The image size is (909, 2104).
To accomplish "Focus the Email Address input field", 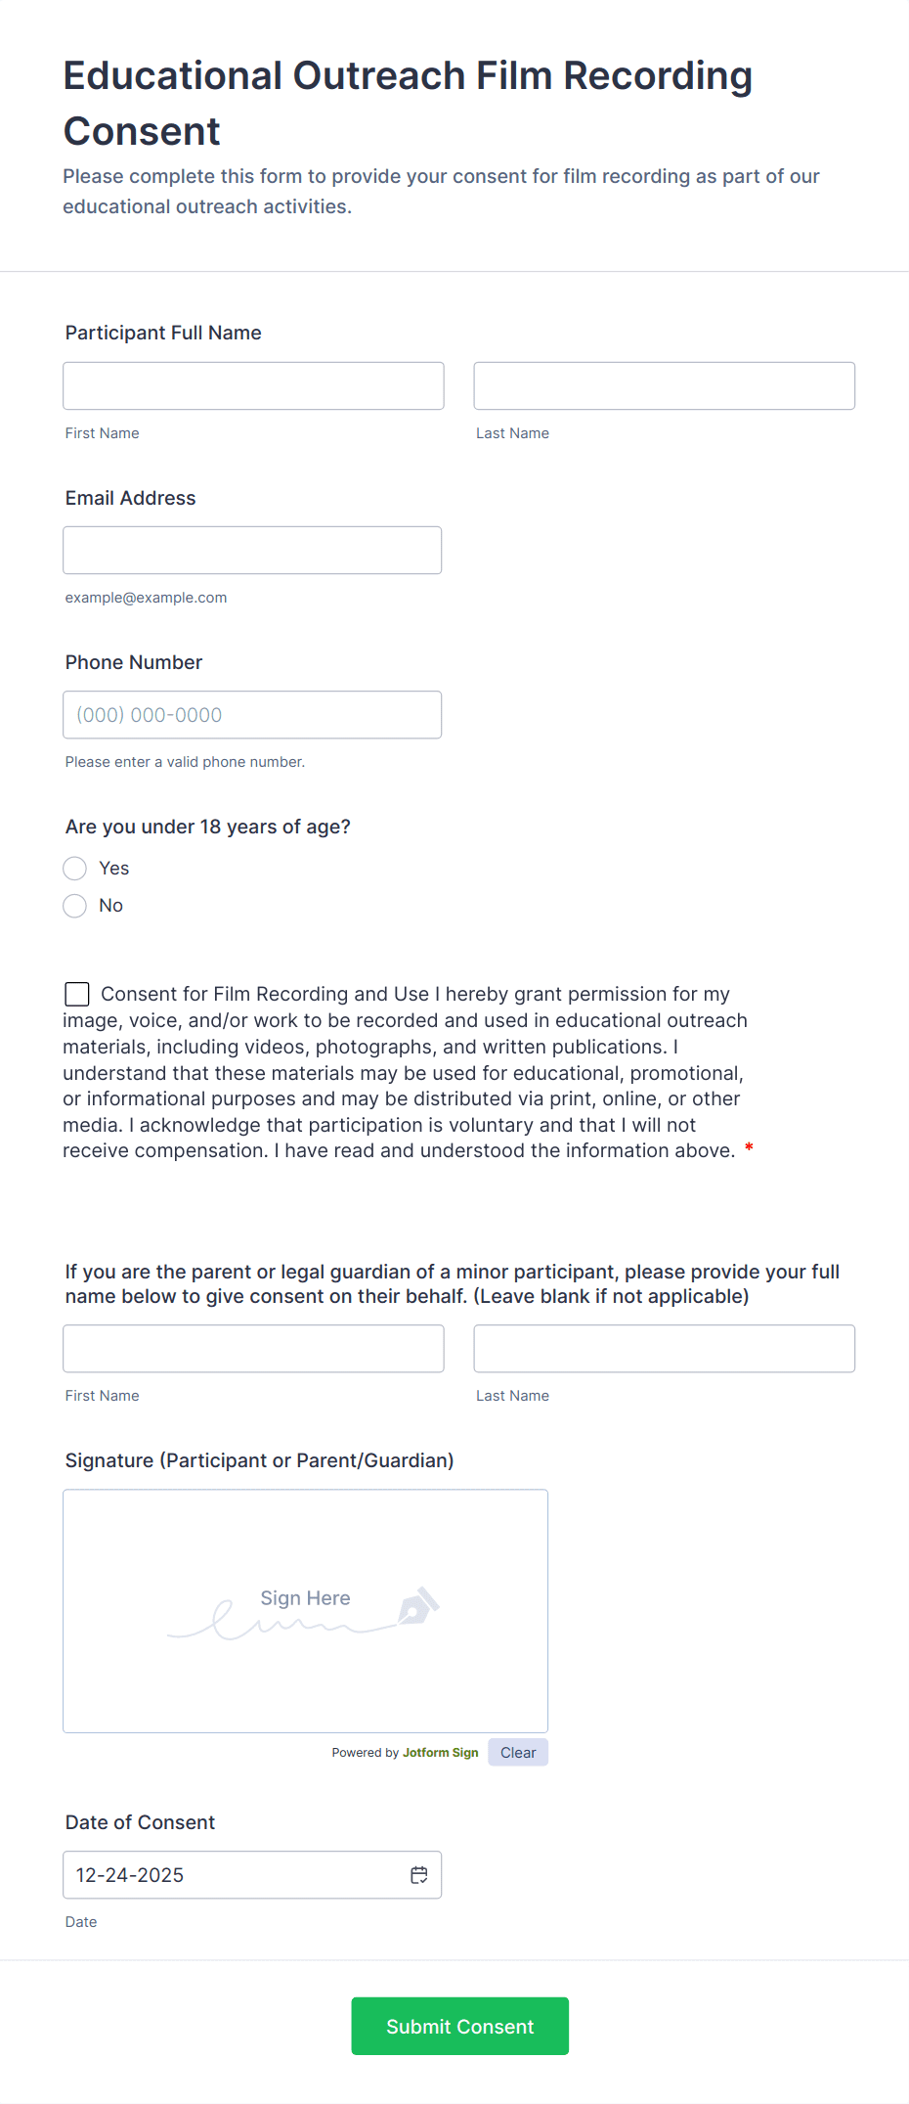I will click(x=252, y=550).
